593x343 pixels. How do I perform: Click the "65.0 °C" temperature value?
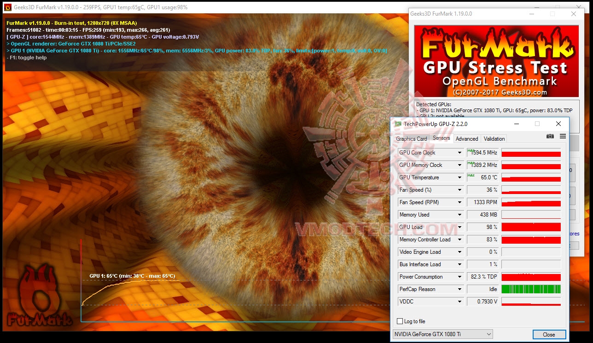click(x=483, y=177)
